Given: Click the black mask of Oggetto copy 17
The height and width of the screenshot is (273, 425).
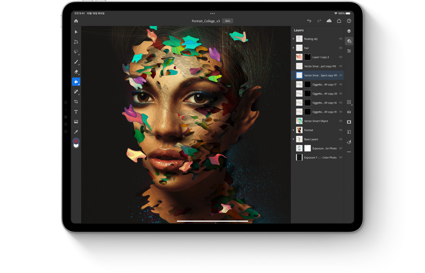Looking at the screenshot, I should click(x=307, y=84).
